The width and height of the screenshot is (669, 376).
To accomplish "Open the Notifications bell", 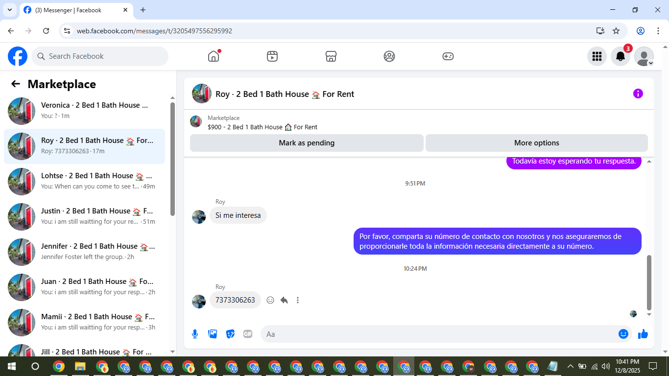I will [621, 56].
